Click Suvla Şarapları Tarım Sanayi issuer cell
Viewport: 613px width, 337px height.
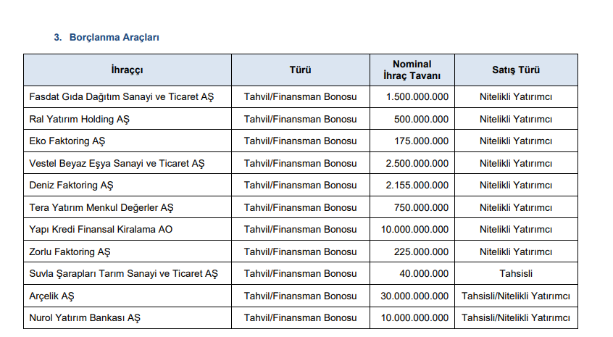(x=123, y=274)
